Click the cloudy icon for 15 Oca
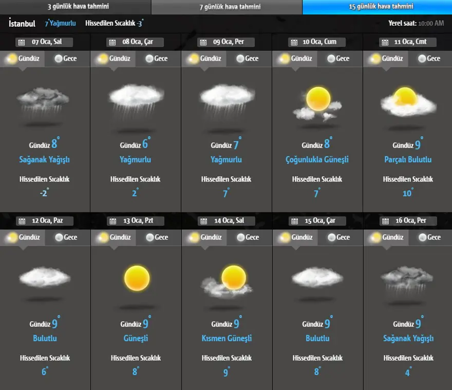Viewport: 452px width, 390px height. point(317,277)
